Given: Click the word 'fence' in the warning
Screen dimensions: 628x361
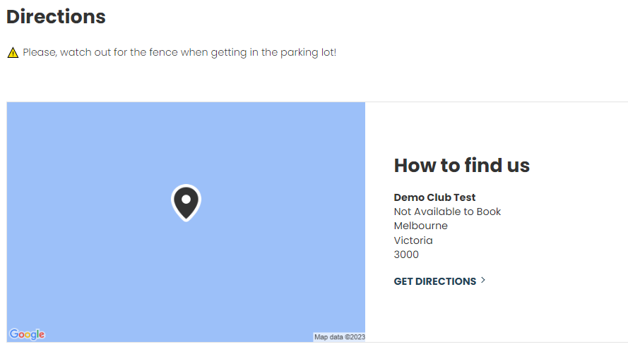Looking at the screenshot, I should tap(163, 52).
